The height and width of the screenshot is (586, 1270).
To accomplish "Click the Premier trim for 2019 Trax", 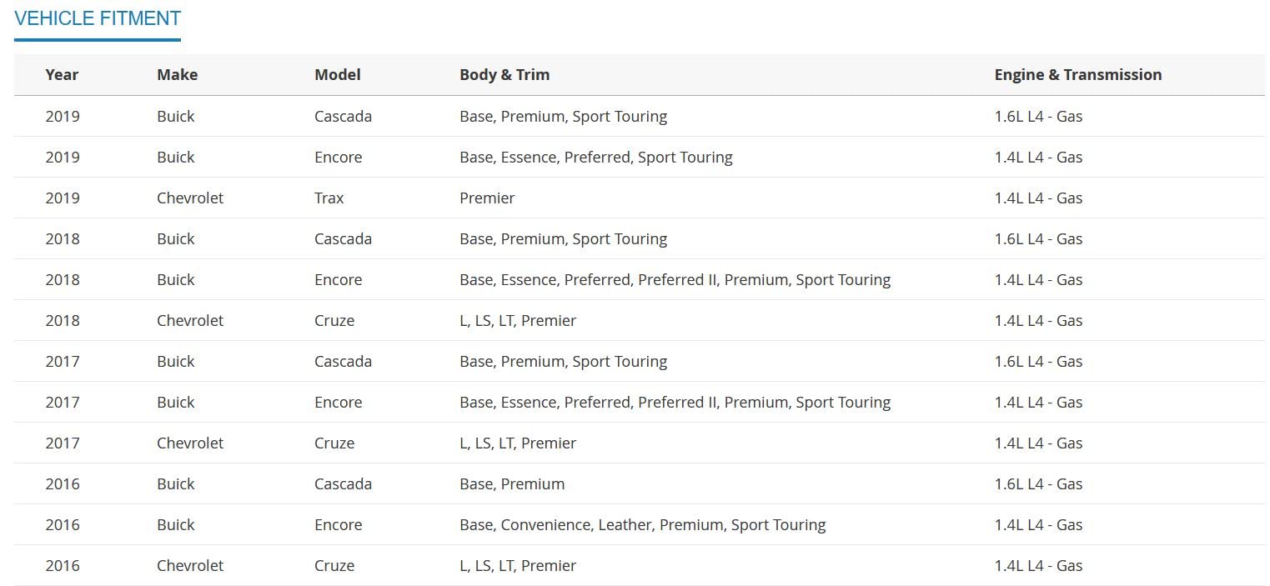I will [x=487, y=198].
